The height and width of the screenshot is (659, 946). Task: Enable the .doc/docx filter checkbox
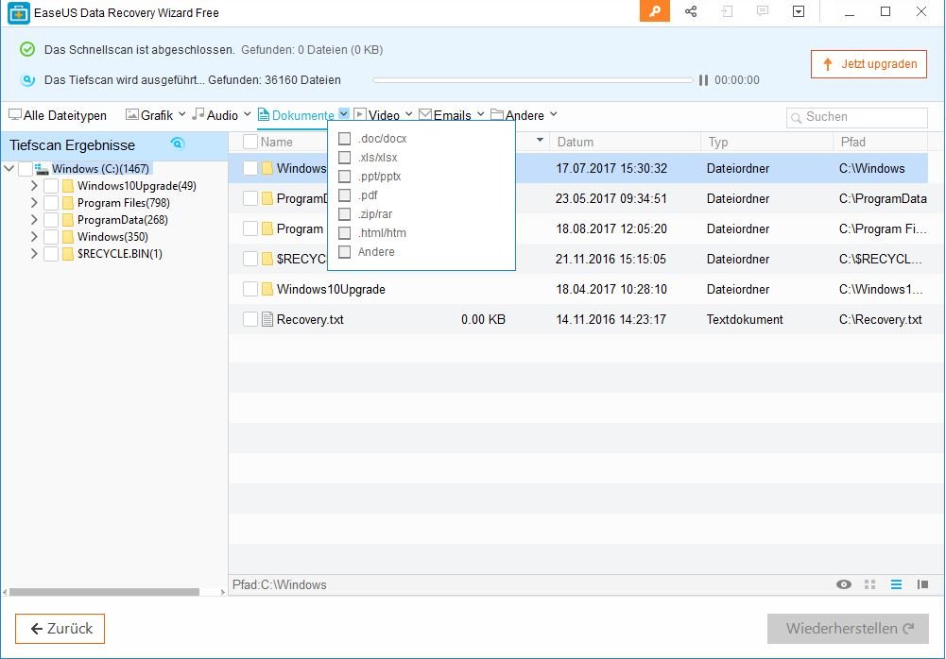[345, 139]
